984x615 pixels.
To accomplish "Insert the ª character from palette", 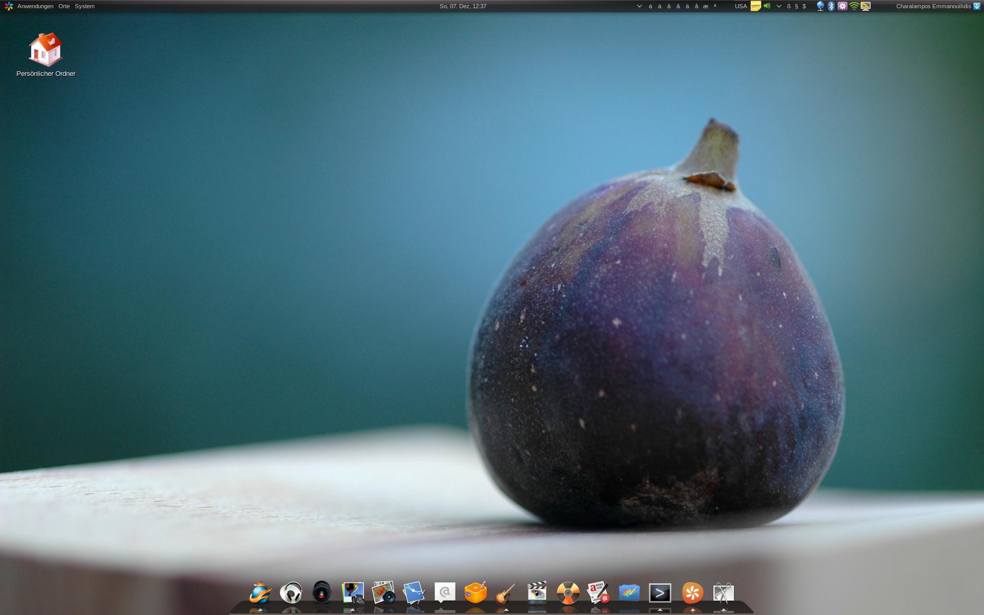I will (x=715, y=6).
